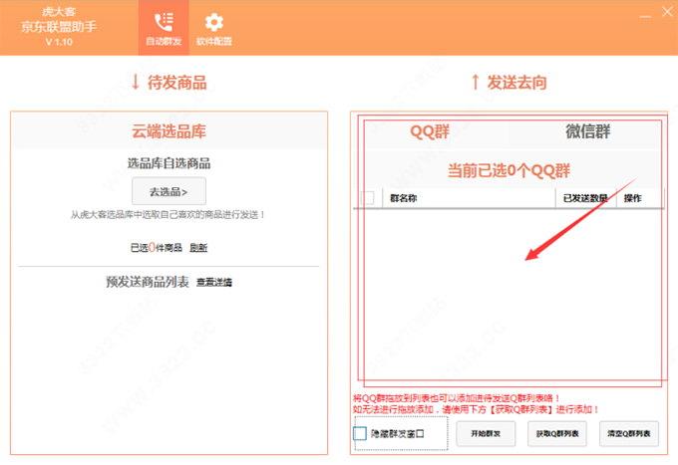Click the 选品库自选商品 label
Screen dimensions: 678x465
(x=169, y=163)
